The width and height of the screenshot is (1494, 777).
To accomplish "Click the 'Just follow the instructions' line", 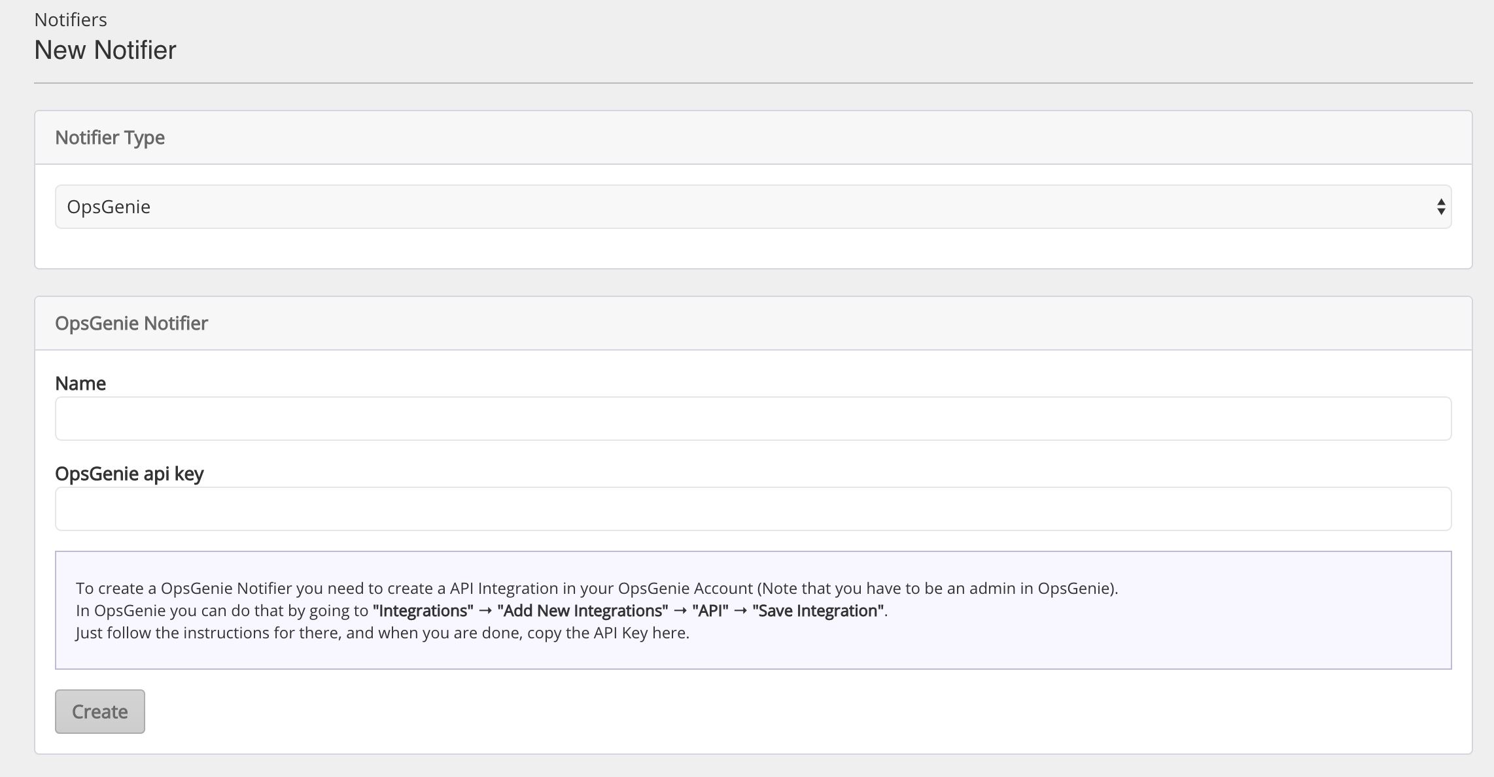I will [383, 633].
